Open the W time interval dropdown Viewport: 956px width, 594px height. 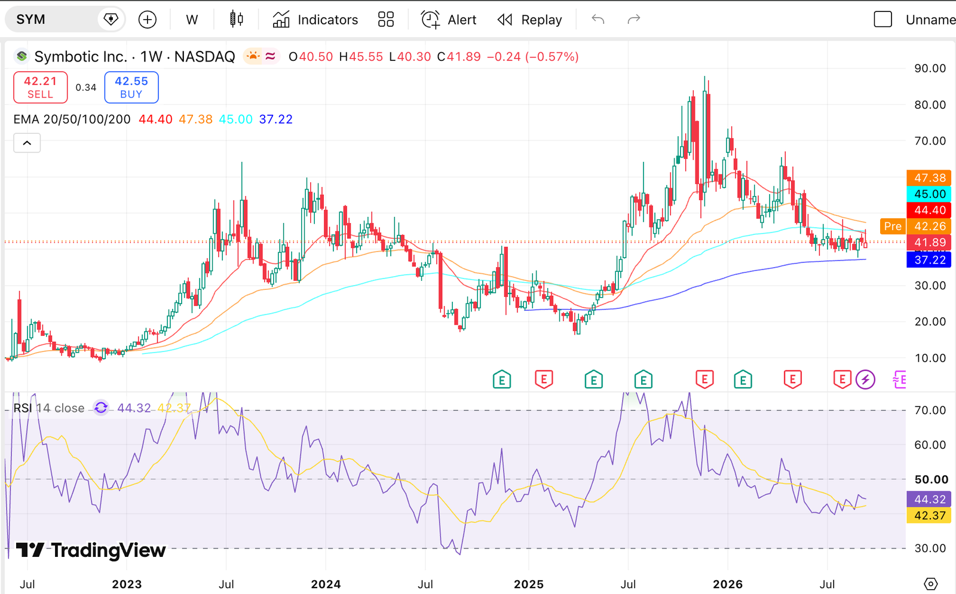[x=192, y=20]
